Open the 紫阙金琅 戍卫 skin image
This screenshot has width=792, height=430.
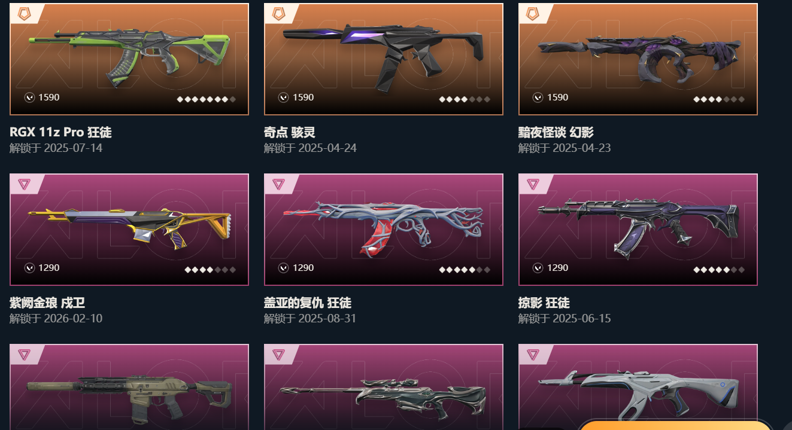click(x=129, y=230)
